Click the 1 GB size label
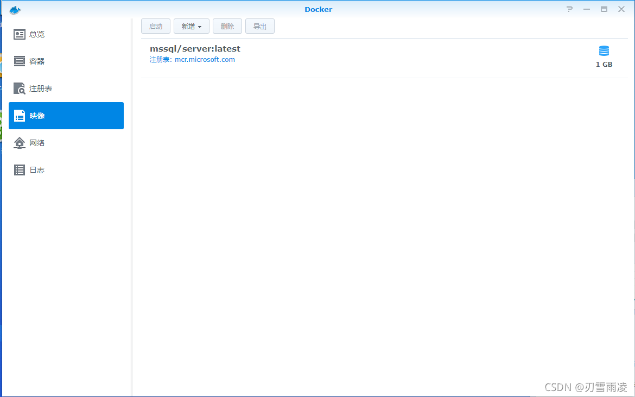 (604, 65)
